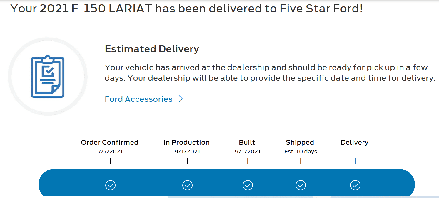Open the Ford Accessories link
Viewport: 439px width, 198px height.
coord(138,99)
